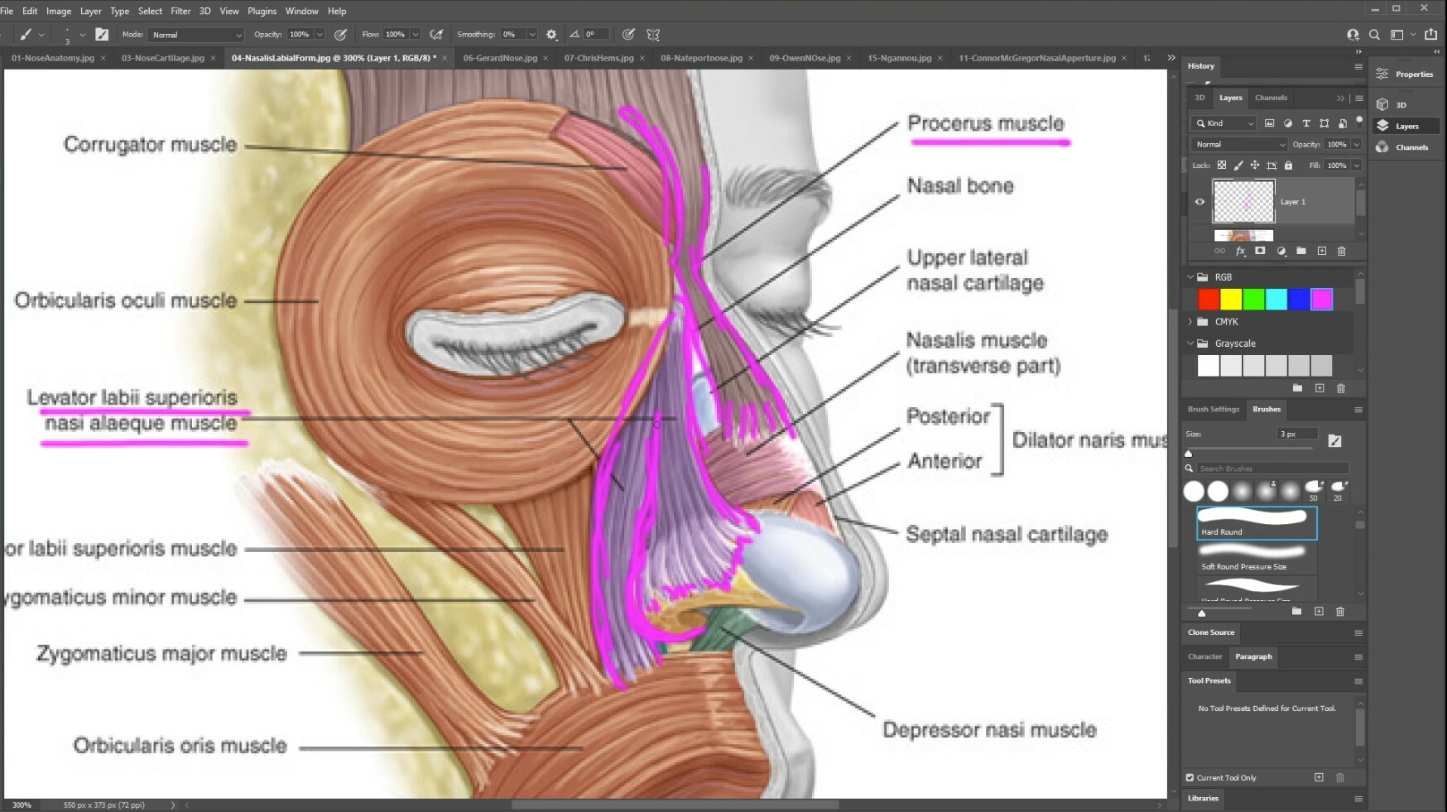
Task: Lock transparent pixels icon
Action: (1222, 166)
